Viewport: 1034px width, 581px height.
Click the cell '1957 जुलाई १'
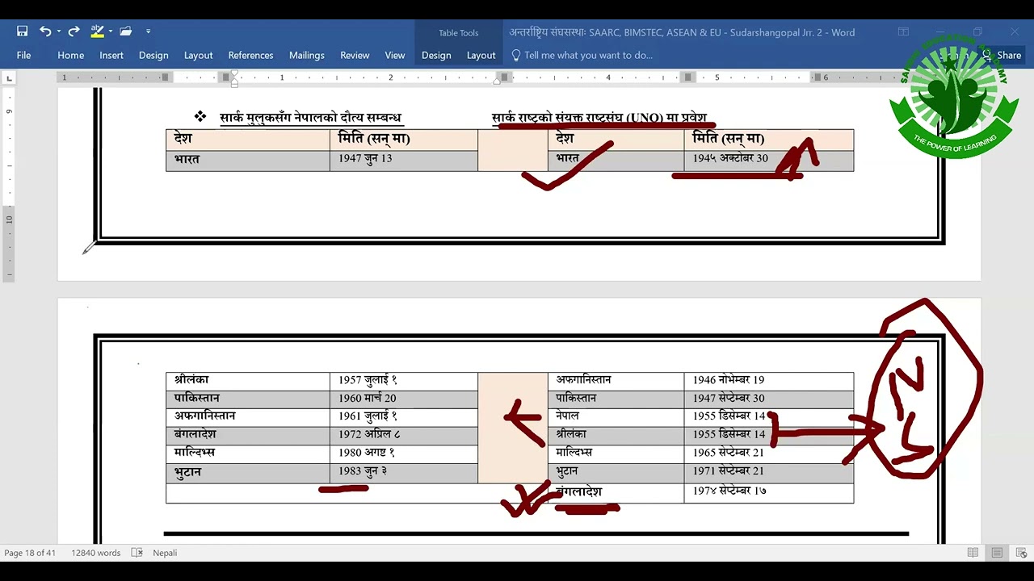(x=403, y=380)
